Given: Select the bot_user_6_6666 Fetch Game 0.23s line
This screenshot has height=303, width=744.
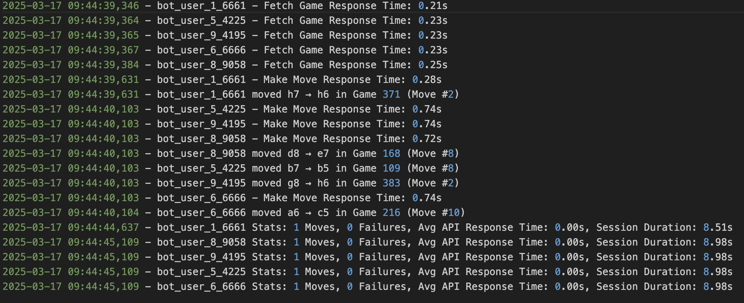Looking at the screenshot, I should (225, 50).
